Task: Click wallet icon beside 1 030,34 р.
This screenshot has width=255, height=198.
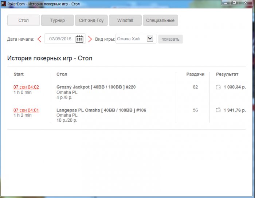Action: (218, 87)
